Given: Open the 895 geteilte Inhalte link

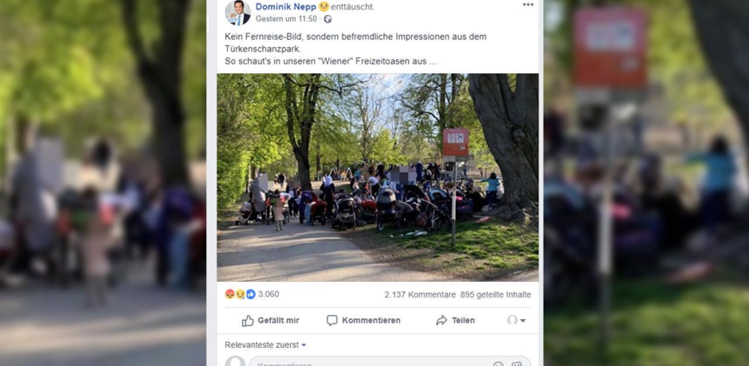Looking at the screenshot, I should (x=496, y=295).
